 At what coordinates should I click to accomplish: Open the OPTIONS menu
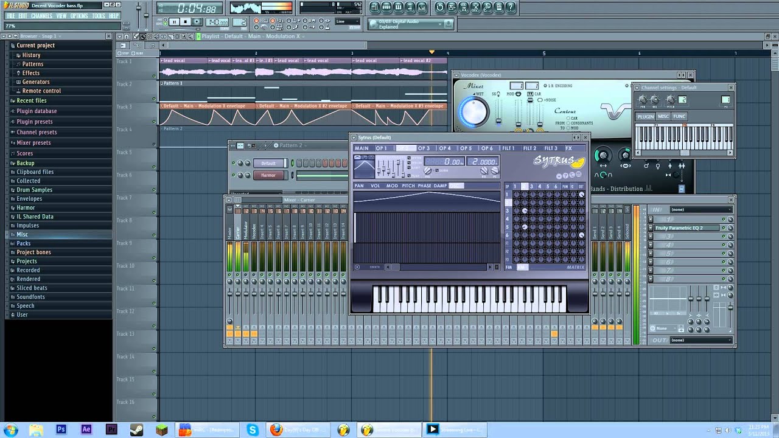(x=79, y=16)
